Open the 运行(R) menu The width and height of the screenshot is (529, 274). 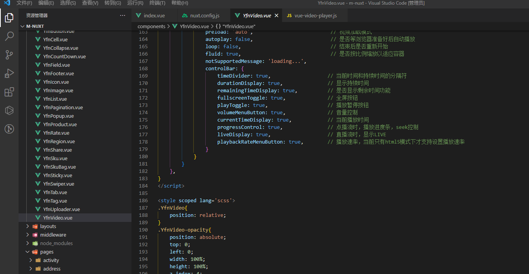coord(135,3)
